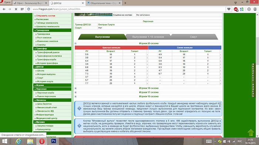Expand the Финансы menu header
This screenshot has height=145, width=259.
pyautogui.click(x=53, y=100)
